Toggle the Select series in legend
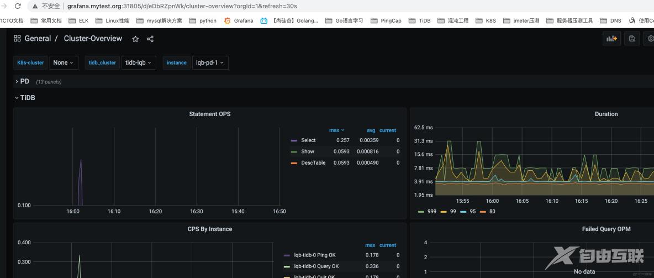This screenshot has height=278, width=654. (308, 140)
